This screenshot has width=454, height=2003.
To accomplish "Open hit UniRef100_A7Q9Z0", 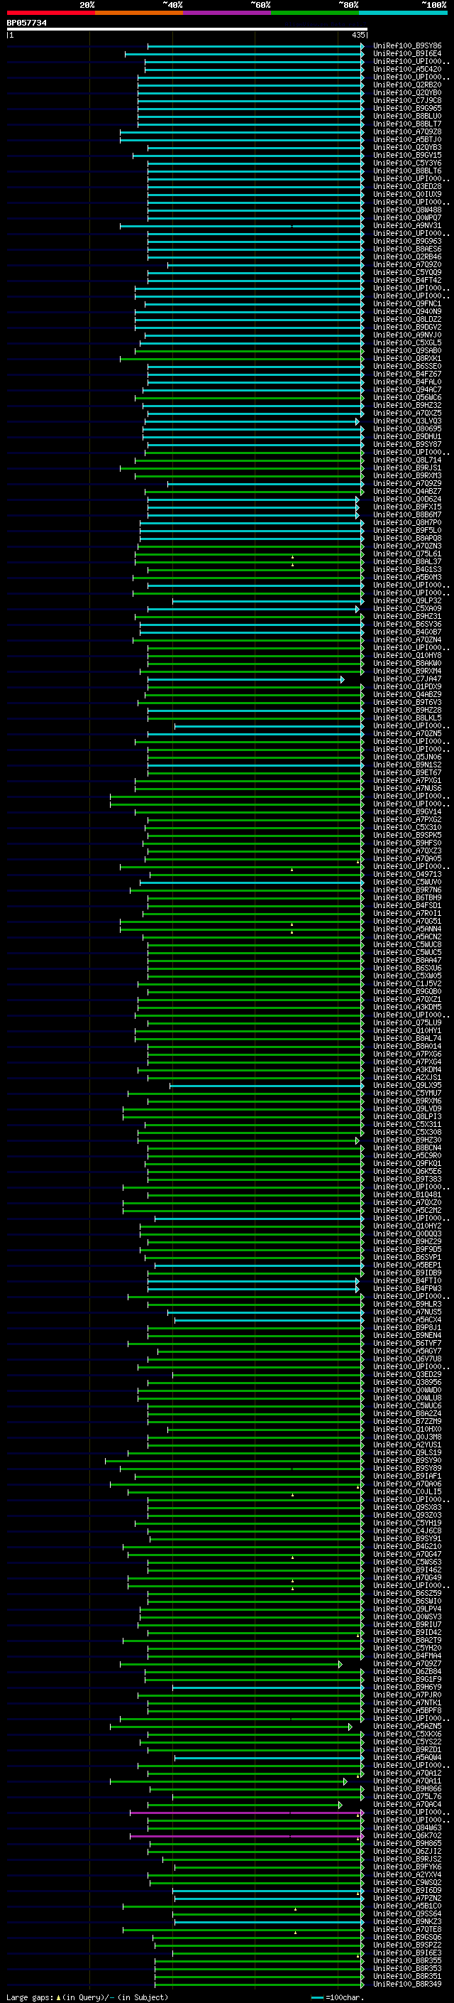I will 406,264.
